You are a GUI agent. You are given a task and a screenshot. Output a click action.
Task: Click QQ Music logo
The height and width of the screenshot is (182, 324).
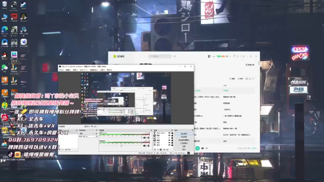pyautogui.click(x=119, y=56)
